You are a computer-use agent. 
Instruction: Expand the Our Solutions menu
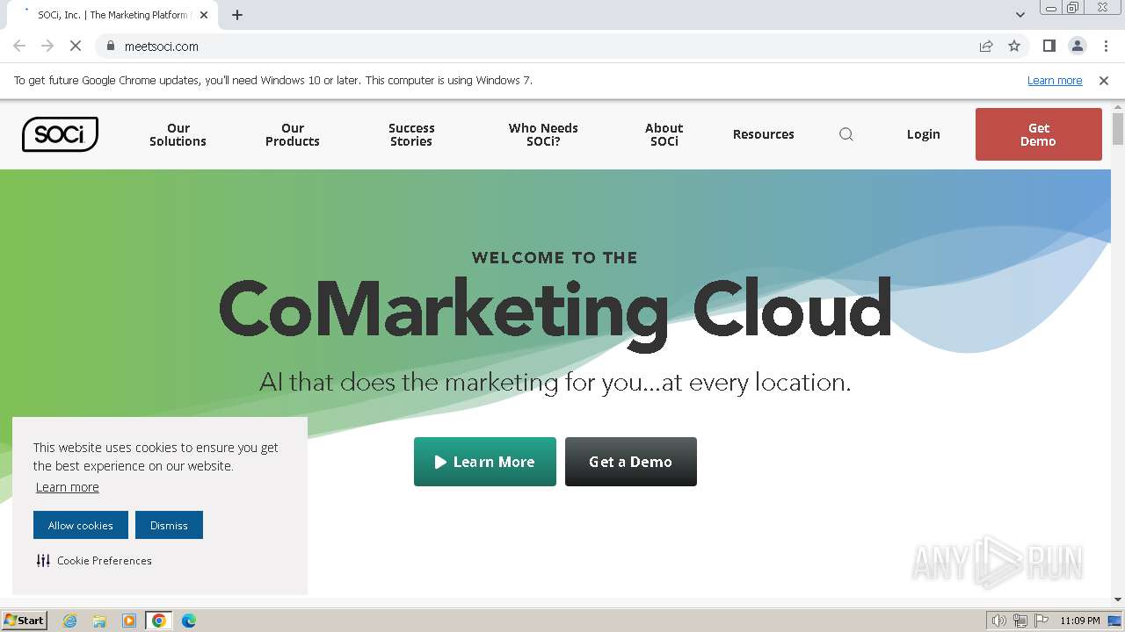(178, 134)
